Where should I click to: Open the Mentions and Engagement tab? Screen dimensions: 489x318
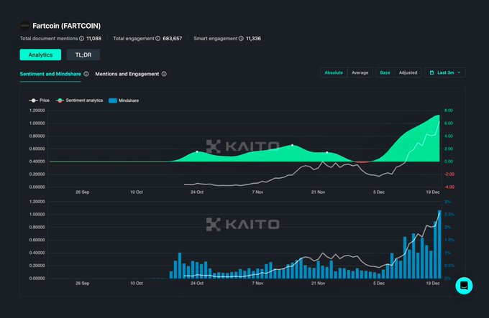(x=127, y=74)
